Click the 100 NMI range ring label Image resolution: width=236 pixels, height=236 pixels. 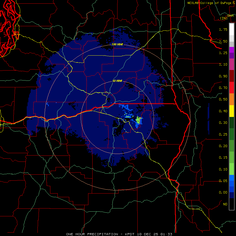(117, 45)
